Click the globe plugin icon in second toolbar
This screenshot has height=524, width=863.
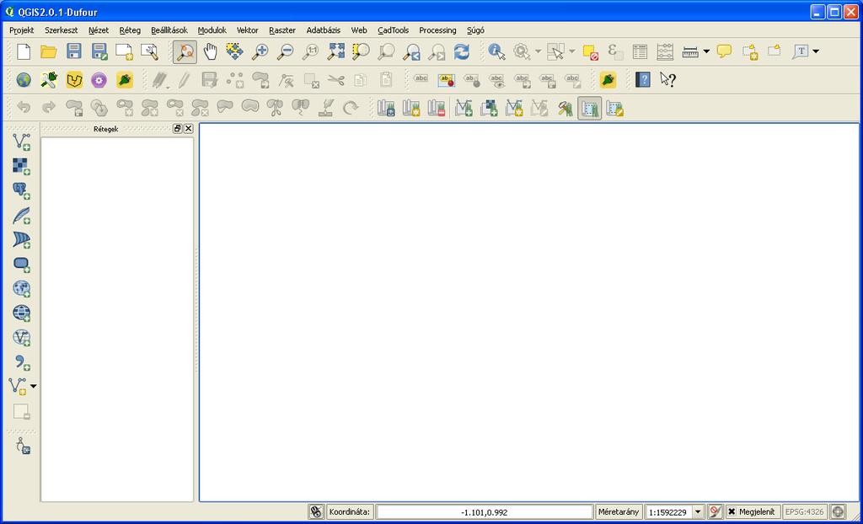point(24,80)
